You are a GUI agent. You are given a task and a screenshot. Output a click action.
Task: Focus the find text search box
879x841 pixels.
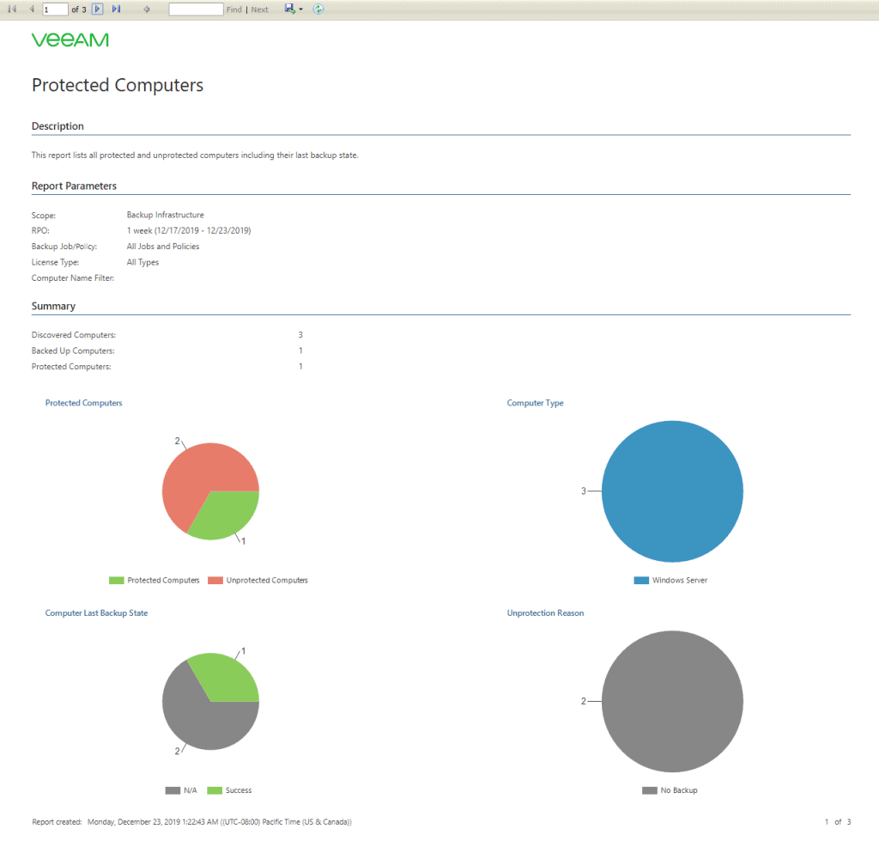(x=197, y=9)
